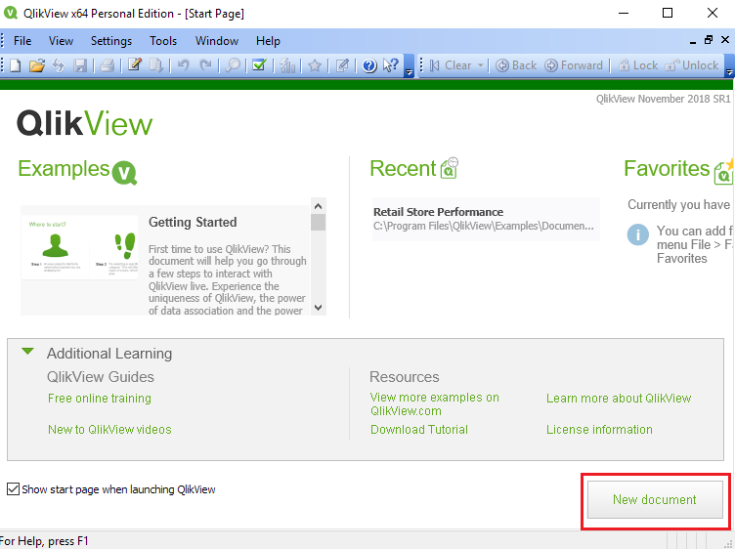Screen dimensions: 735x549
Task: Click the Examples list scroll up arrow
Action: tap(318, 206)
